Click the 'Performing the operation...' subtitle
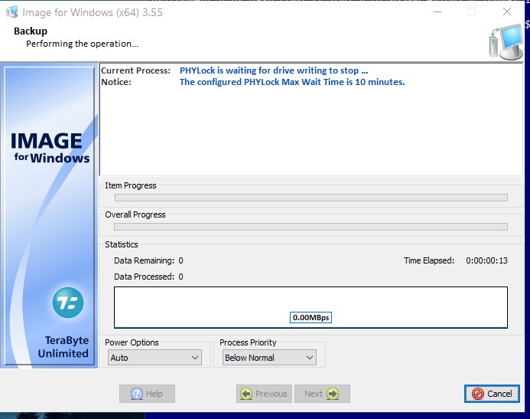 (x=82, y=44)
